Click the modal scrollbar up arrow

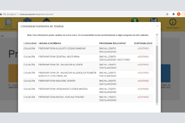157,35
